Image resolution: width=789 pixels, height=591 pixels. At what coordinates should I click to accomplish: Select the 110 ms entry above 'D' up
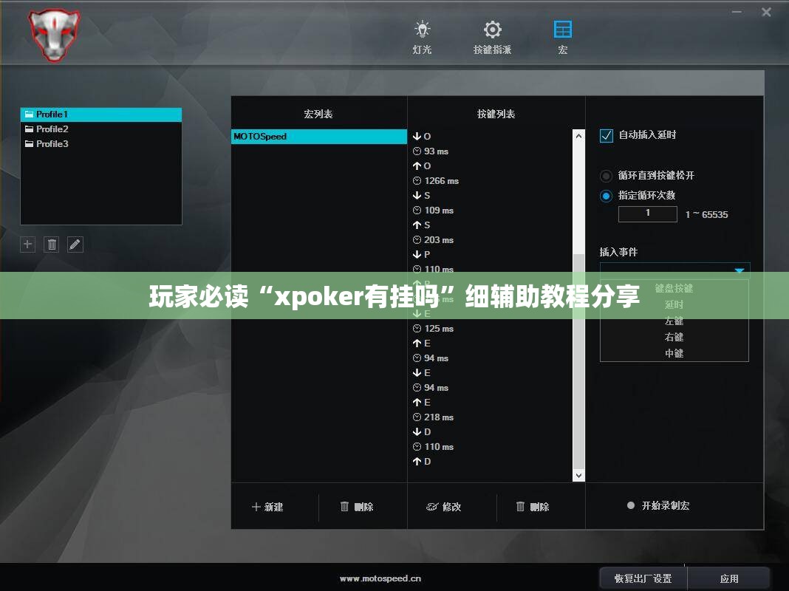tap(433, 447)
